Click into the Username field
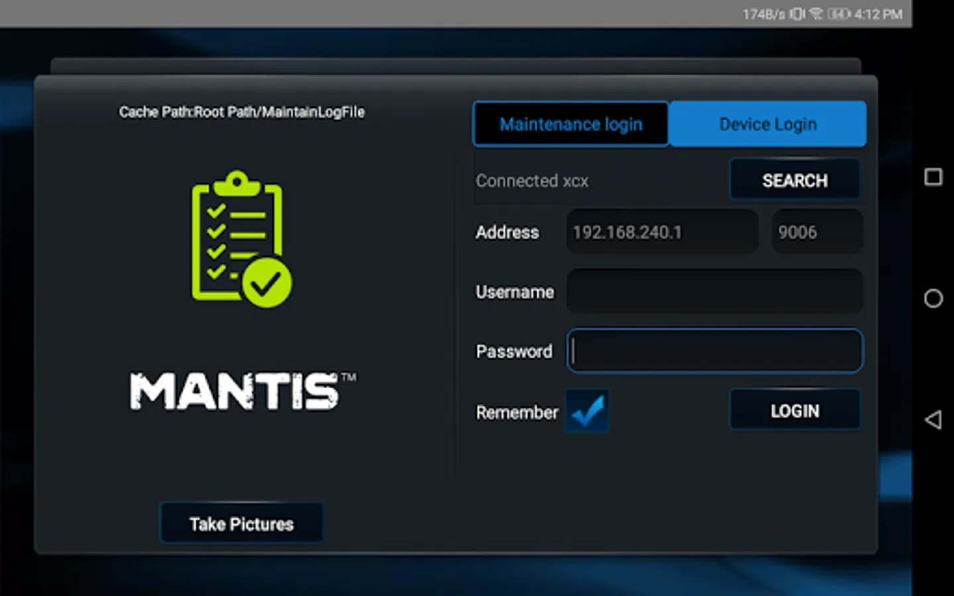 point(715,291)
